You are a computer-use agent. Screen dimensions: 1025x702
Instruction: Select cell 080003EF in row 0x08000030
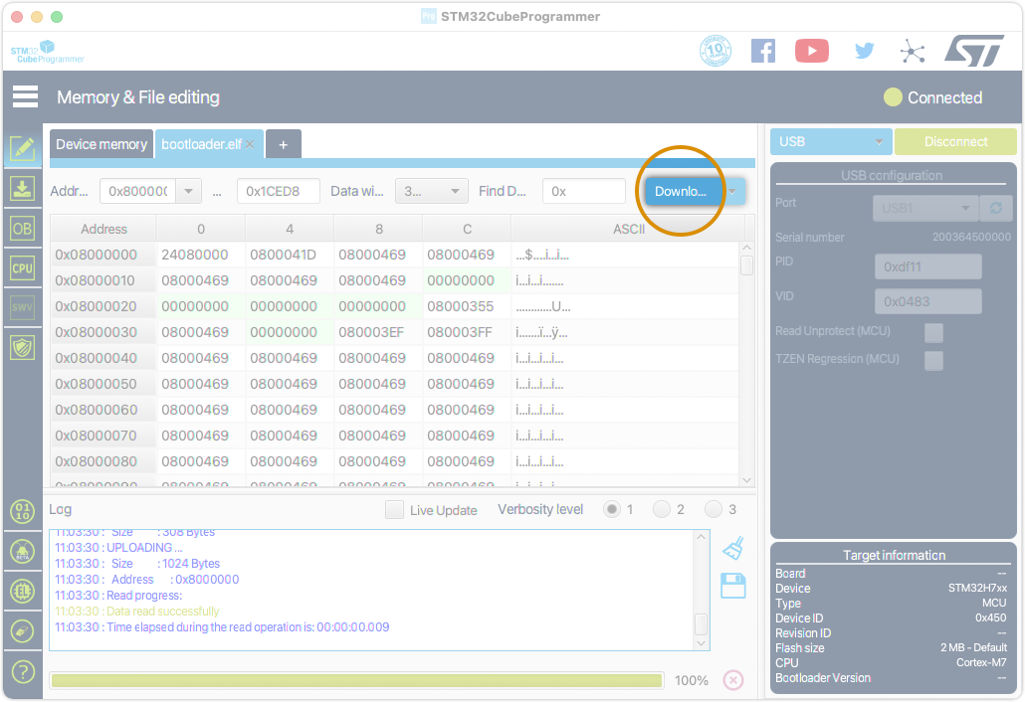pyautogui.click(x=378, y=332)
